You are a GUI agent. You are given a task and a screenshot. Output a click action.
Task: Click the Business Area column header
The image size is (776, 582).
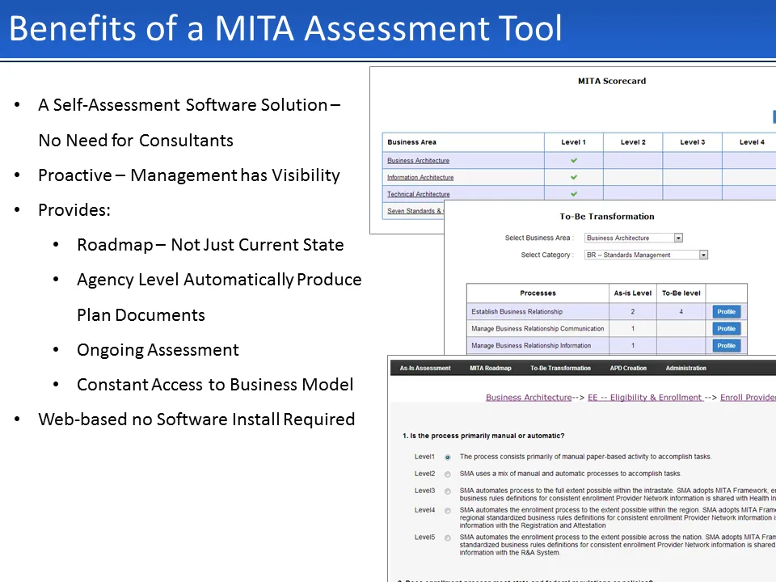coord(463,142)
